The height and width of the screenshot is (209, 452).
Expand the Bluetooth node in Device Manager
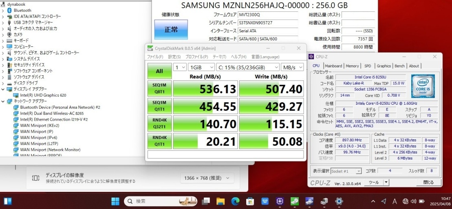(3, 10)
